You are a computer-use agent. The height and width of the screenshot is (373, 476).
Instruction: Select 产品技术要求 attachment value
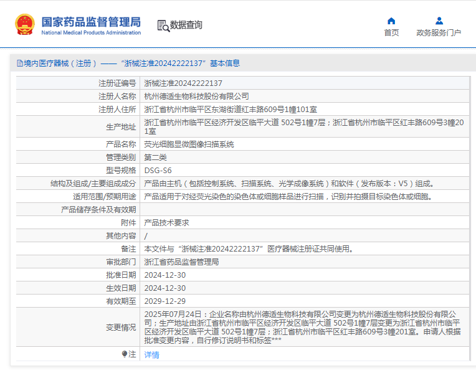point(166,222)
